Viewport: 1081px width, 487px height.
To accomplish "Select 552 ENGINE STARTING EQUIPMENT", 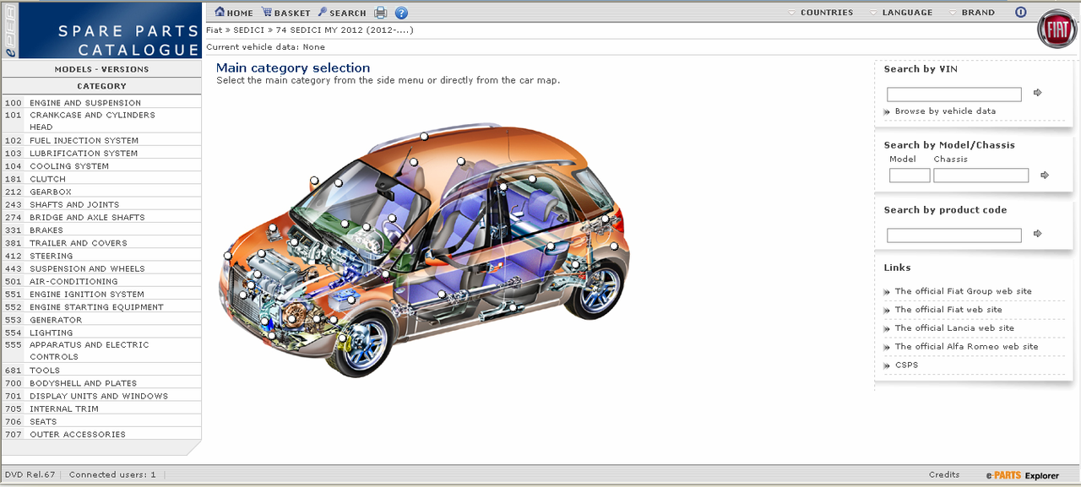I will (x=101, y=307).
